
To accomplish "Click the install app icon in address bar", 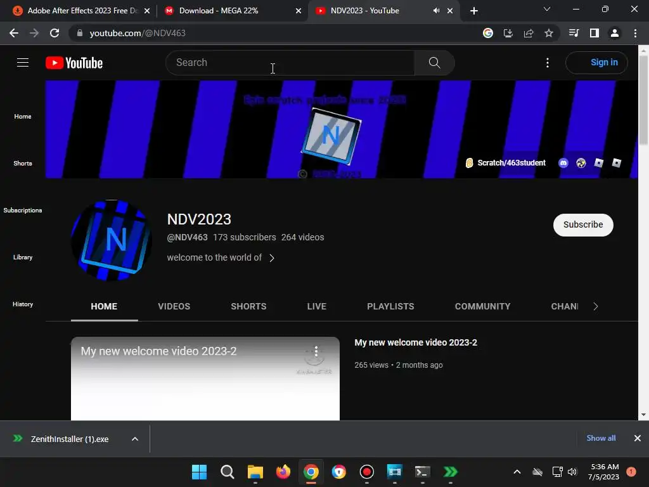I will pyautogui.click(x=508, y=33).
